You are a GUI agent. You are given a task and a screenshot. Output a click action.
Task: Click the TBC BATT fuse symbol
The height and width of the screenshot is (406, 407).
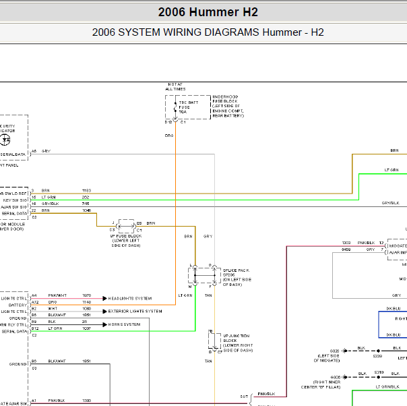point(175,107)
